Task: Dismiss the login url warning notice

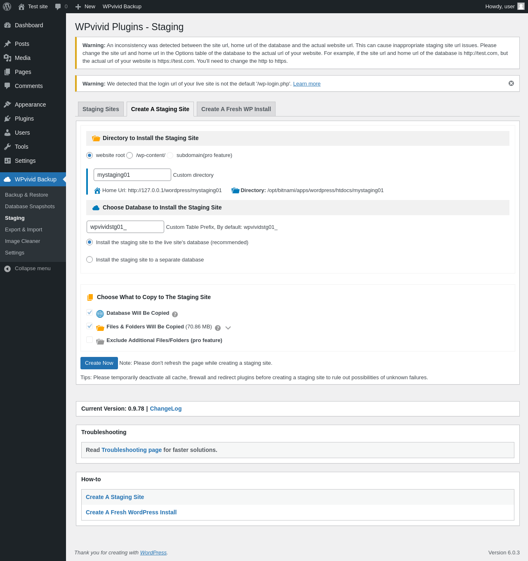Action: 511,83
